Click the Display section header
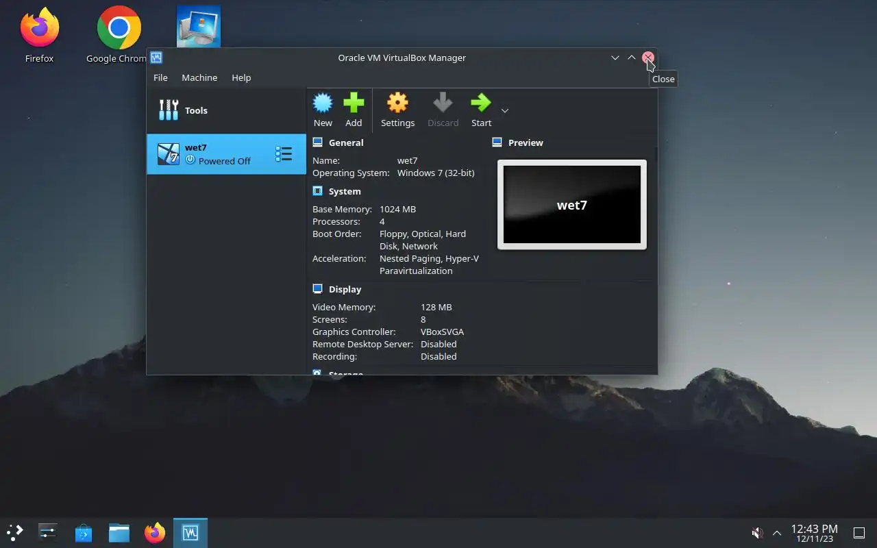The image size is (877, 548). (345, 289)
